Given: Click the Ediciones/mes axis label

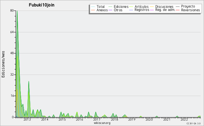Looking at the screenshot, I should pos(3,64).
